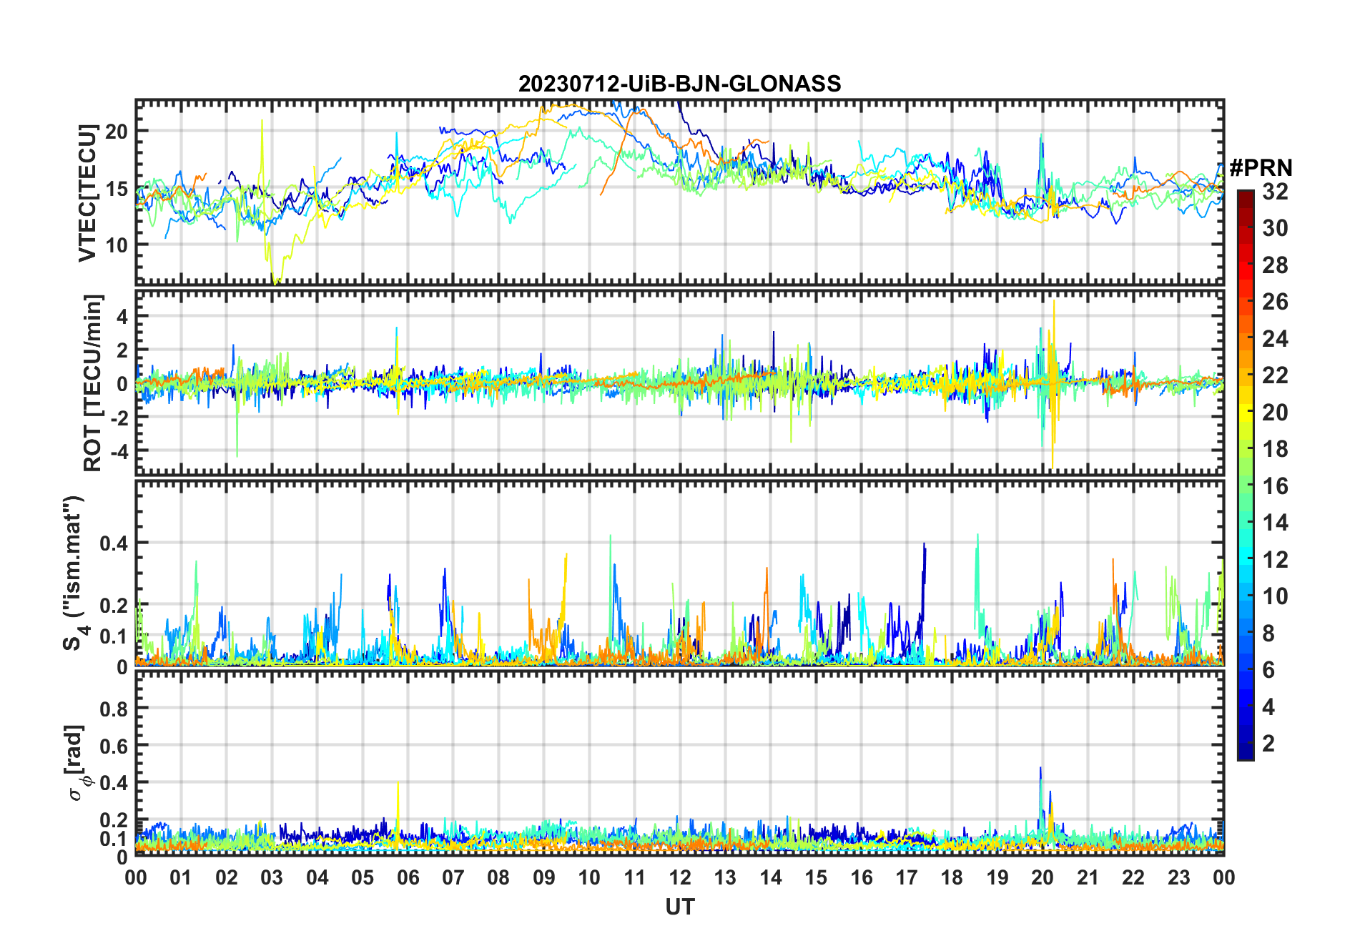The height and width of the screenshot is (951, 1360).
Task: Click colorbar tick label 14 on PRN scale
Action: pyautogui.click(x=1275, y=523)
